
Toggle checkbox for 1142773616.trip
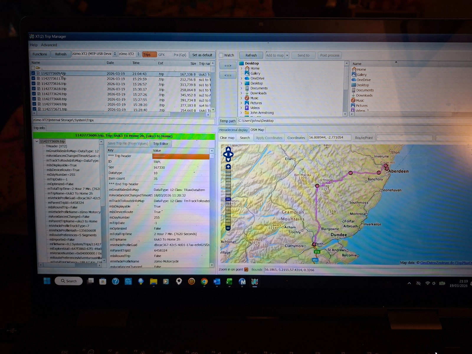33,83
